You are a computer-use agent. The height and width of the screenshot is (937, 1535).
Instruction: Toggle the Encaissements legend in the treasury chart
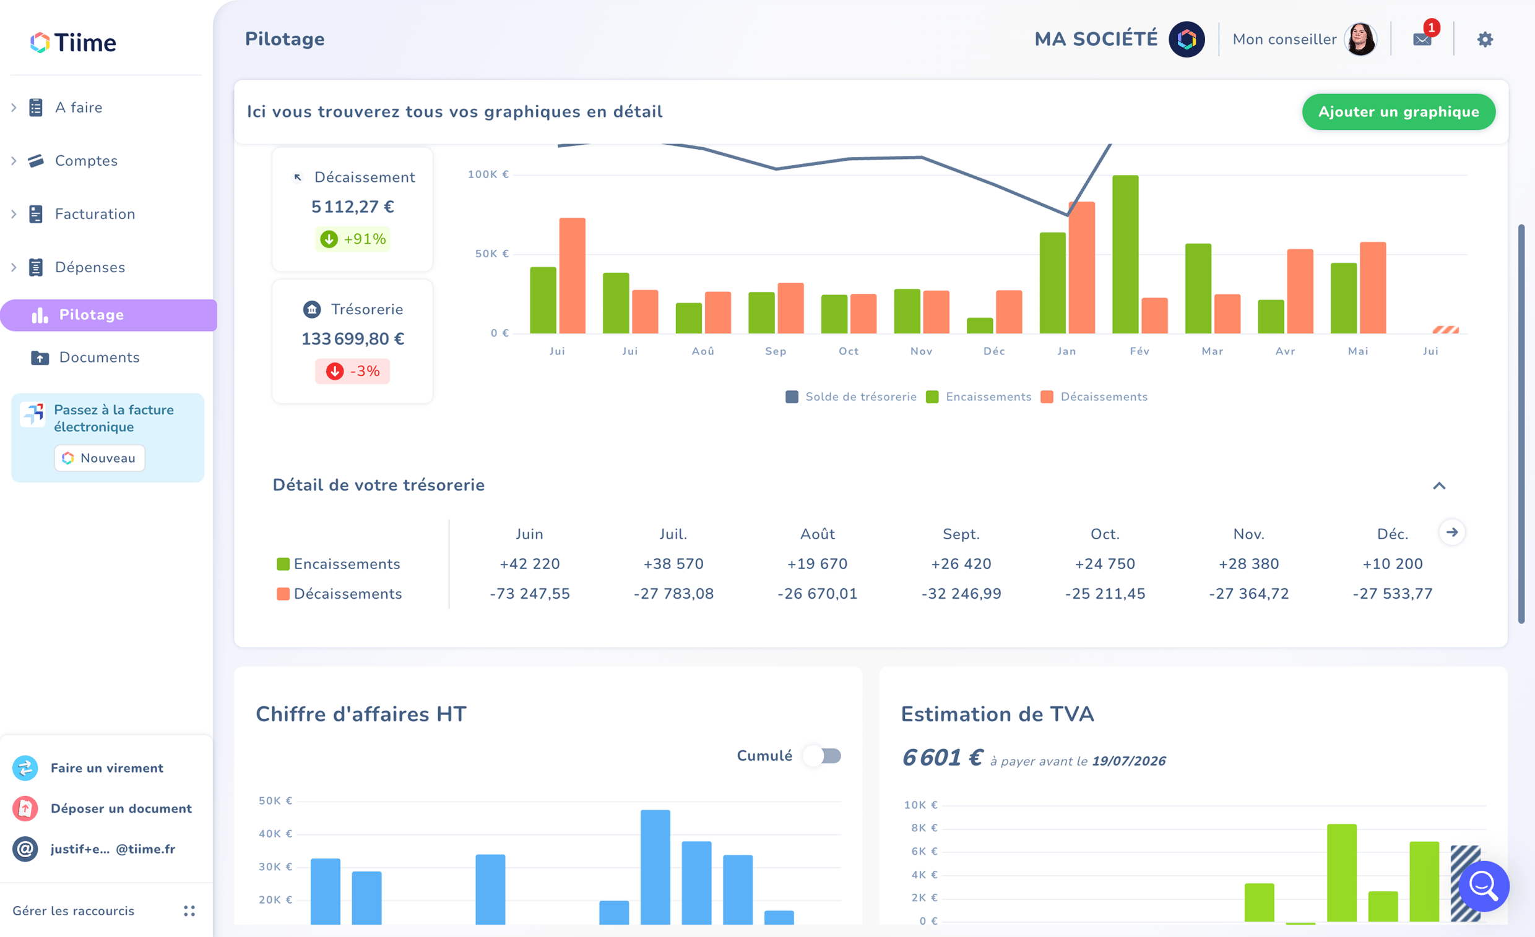[979, 396]
